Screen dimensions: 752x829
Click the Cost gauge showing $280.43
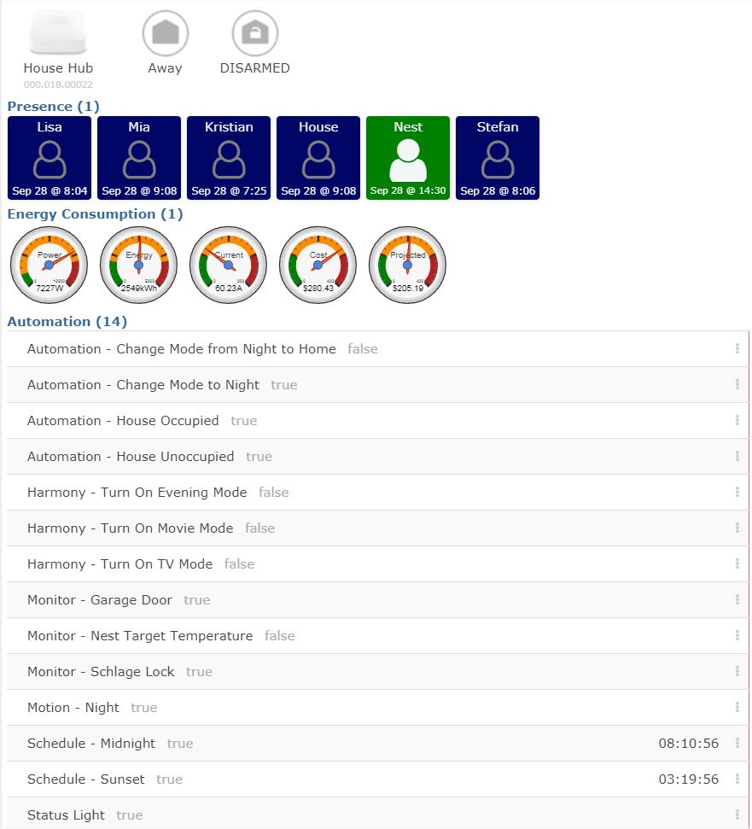[318, 265]
